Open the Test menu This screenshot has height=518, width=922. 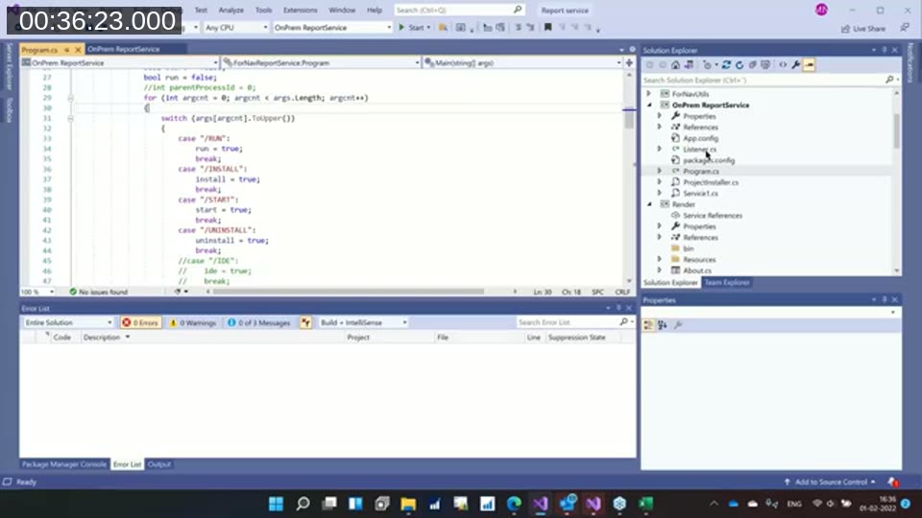[201, 10]
